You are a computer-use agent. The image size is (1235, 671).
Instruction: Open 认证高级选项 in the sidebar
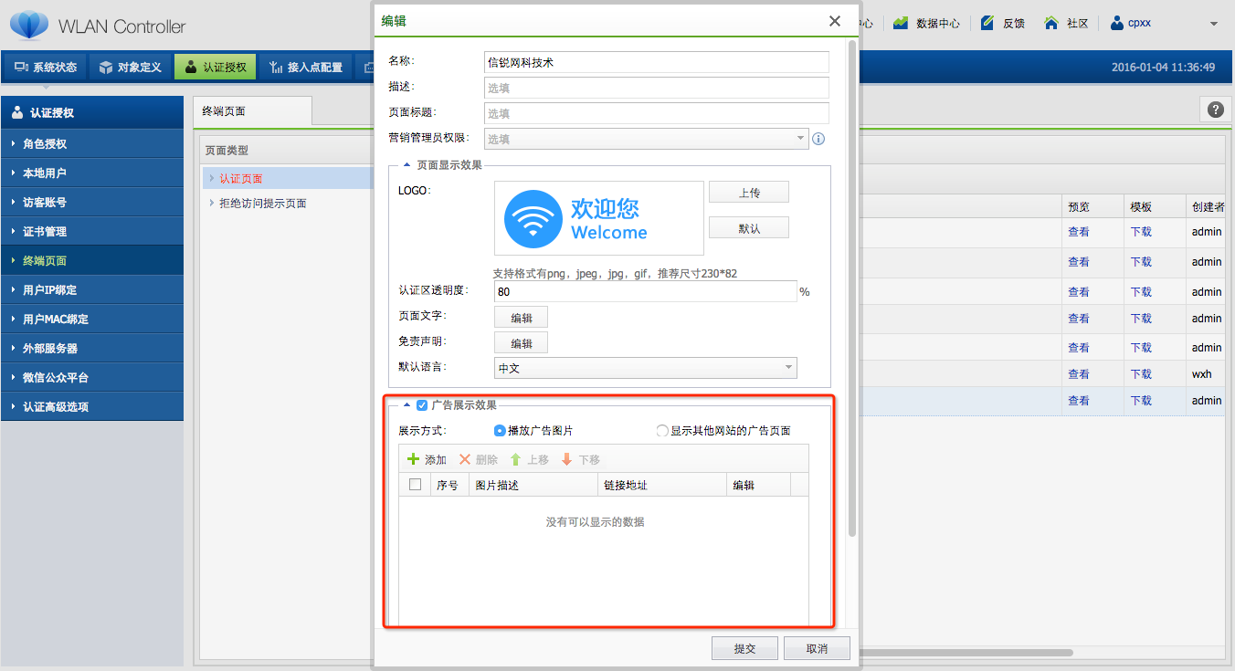(x=91, y=406)
